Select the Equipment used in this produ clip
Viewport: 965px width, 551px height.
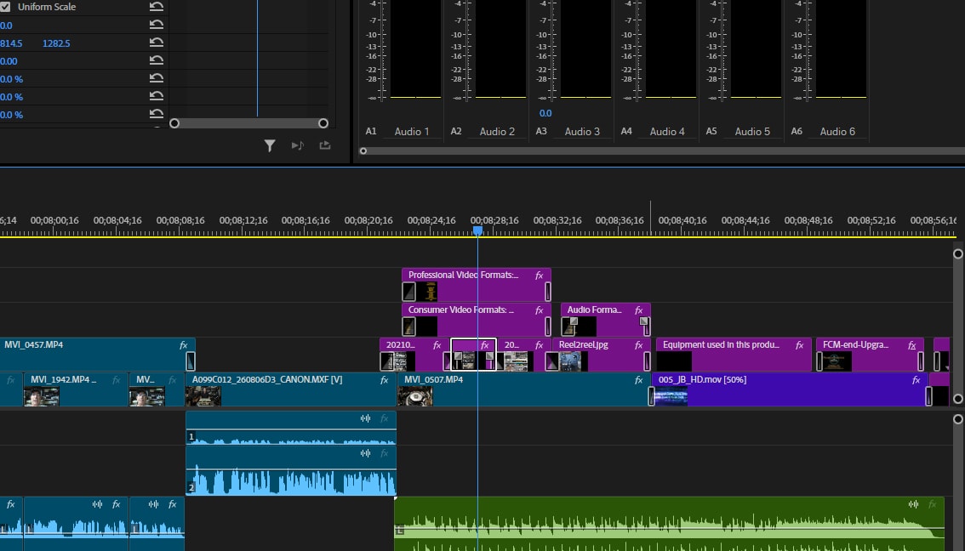click(734, 355)
